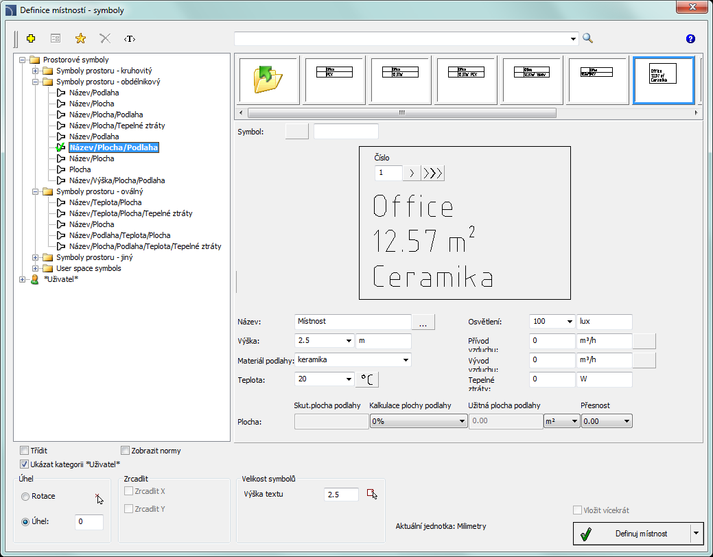Screen dimensions: 713x557
Task: Uncheck Ukázat kategorii *Uživatel*
Action: (x=24, y=464)
